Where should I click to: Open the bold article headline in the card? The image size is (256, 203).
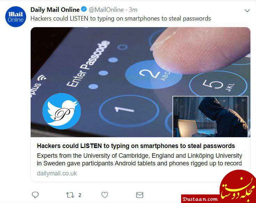tap(136, 146)
